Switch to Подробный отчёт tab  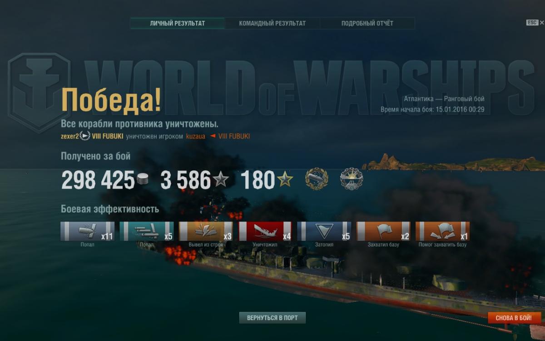[367, 23]
